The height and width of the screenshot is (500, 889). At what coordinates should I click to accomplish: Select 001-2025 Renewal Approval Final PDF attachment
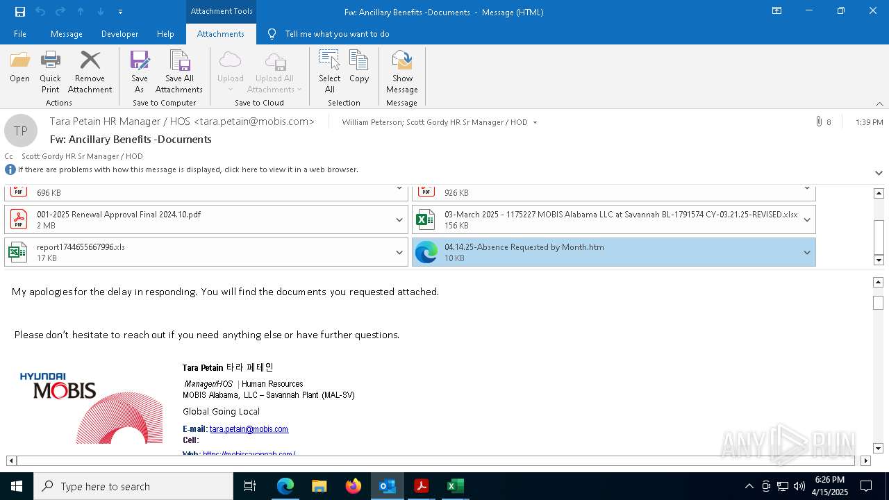[206, 219]
